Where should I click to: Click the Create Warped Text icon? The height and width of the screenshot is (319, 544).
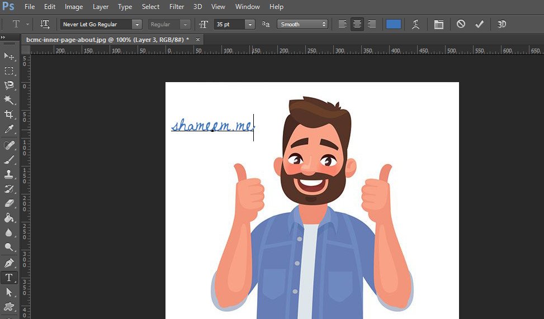click(415, 25)
